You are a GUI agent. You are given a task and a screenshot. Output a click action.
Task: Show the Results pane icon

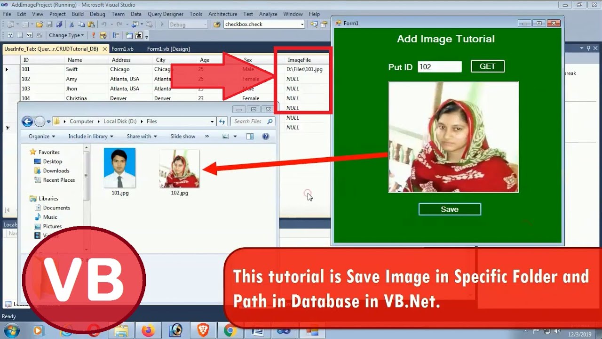pyautogui.click(x=39, y=35)
